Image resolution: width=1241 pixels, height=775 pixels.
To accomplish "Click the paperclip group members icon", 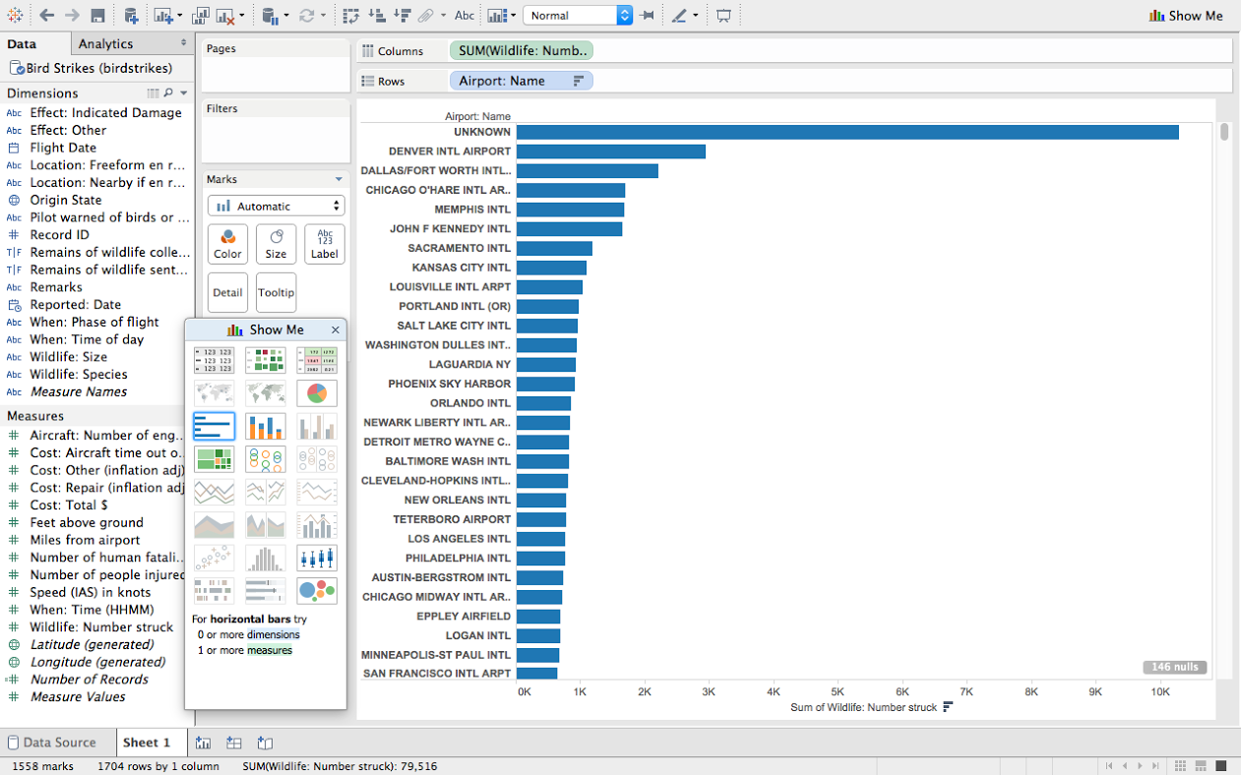I will (426, 16).
